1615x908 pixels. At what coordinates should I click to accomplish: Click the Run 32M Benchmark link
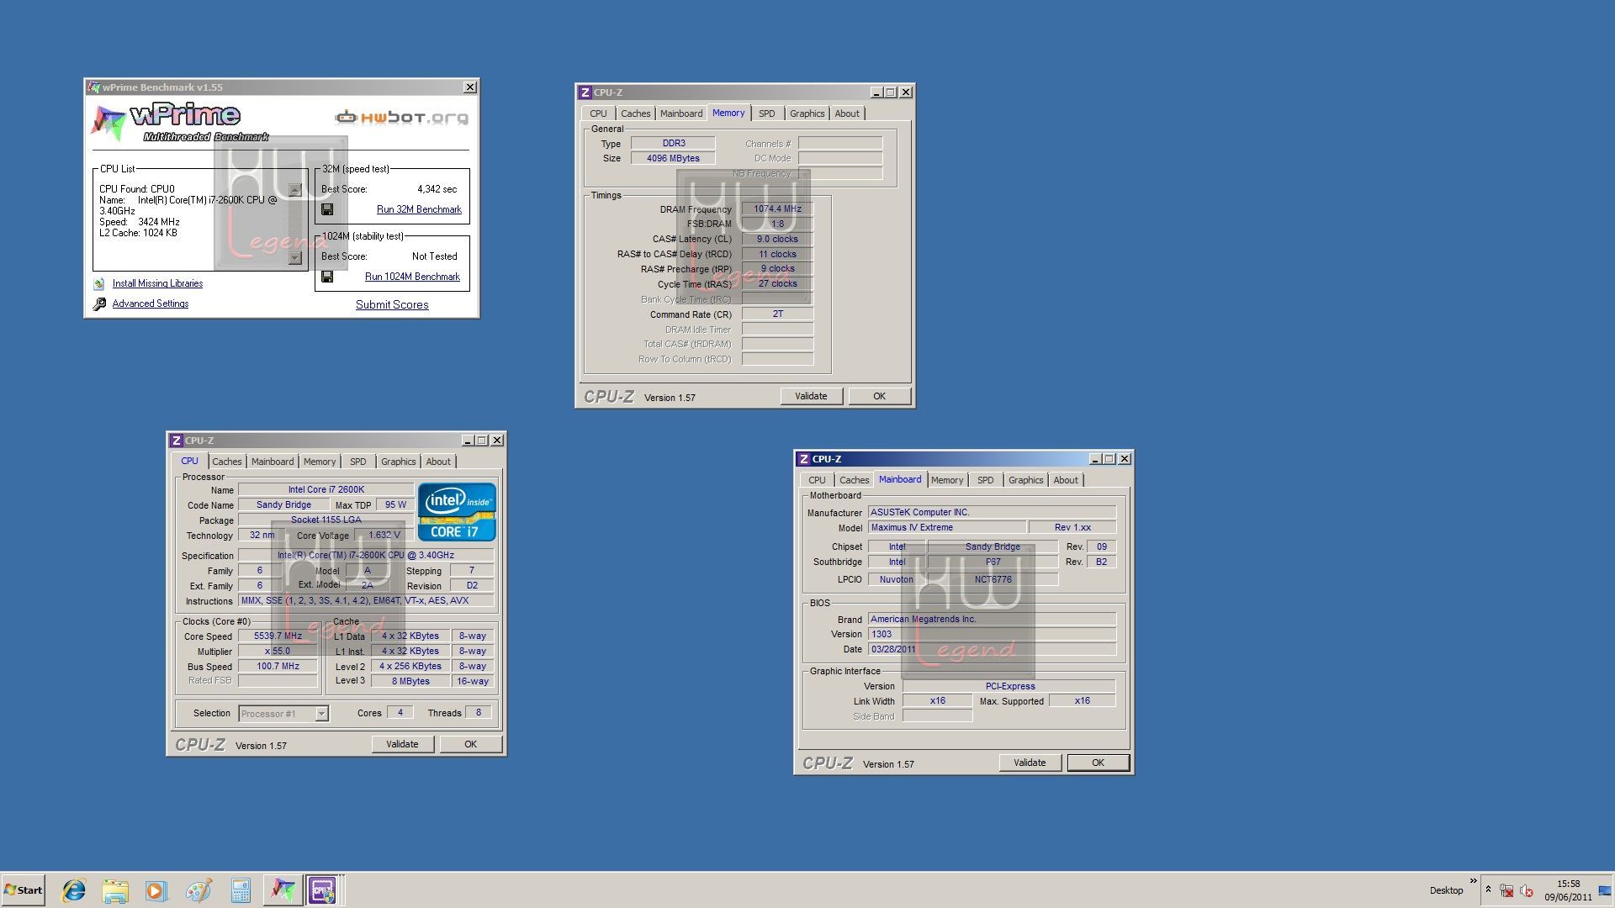[419, 209]
